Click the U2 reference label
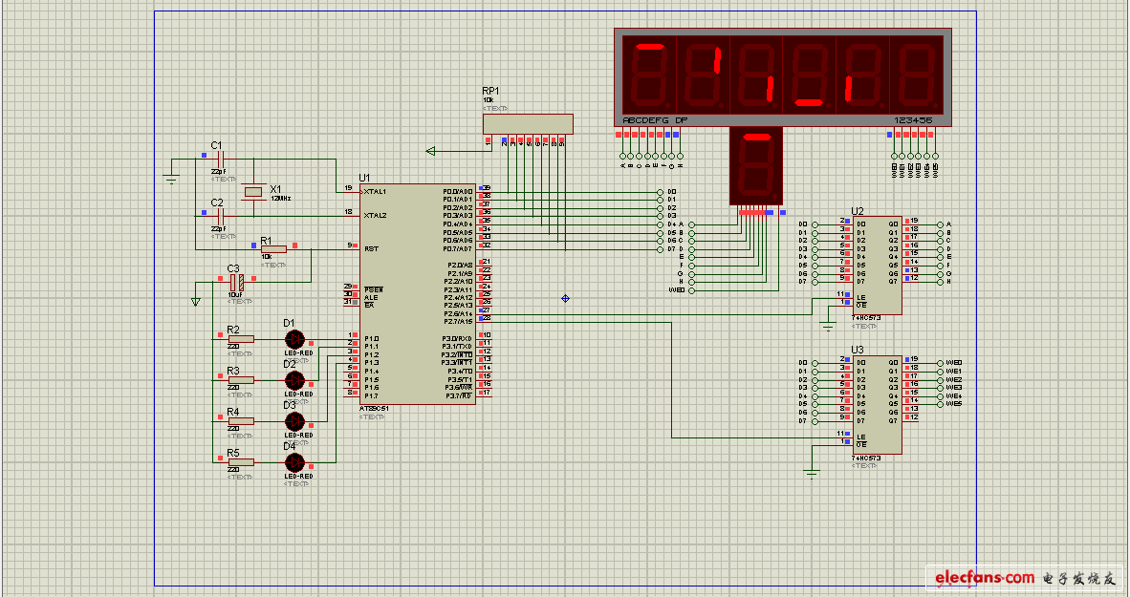Viewport: 1130px width, 597px height. pos(858,211)
